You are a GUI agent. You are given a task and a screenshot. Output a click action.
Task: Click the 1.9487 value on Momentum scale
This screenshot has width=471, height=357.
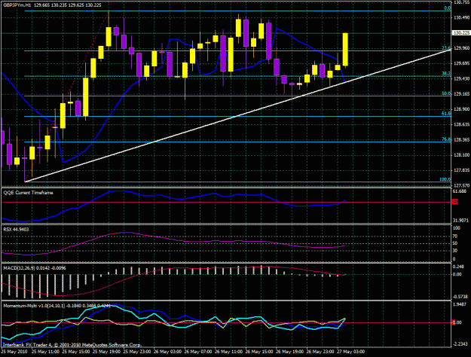[x=461, y=304]
